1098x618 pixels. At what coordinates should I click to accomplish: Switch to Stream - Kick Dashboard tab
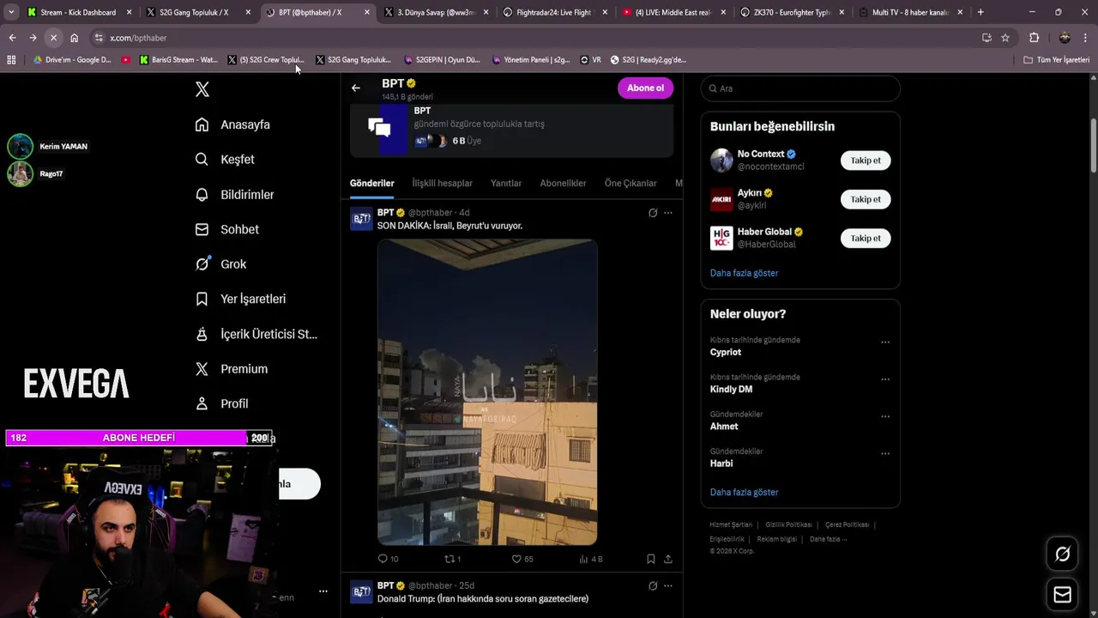click(x=79, y=12)
